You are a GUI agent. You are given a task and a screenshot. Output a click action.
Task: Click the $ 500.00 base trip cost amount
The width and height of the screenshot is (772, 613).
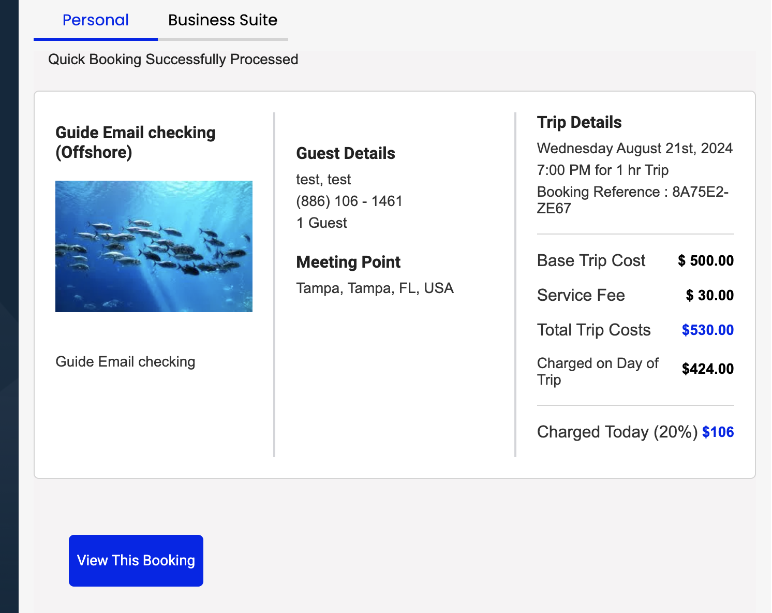coord(705,260)
